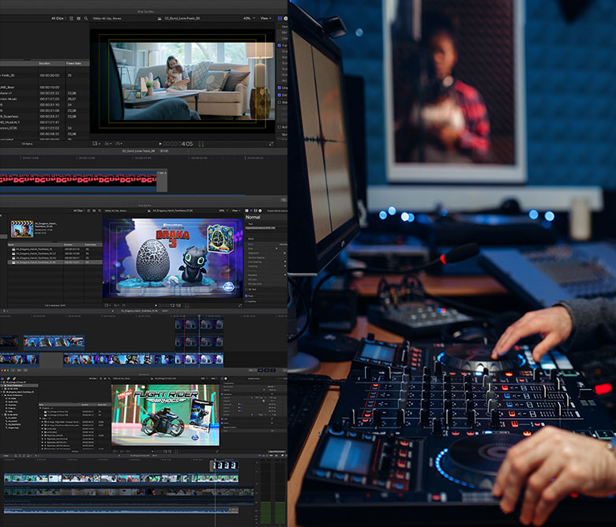This screenshot has width=616, height=527.
Task: Select connected boy clip in middle timeline
Action: [54, 342]
